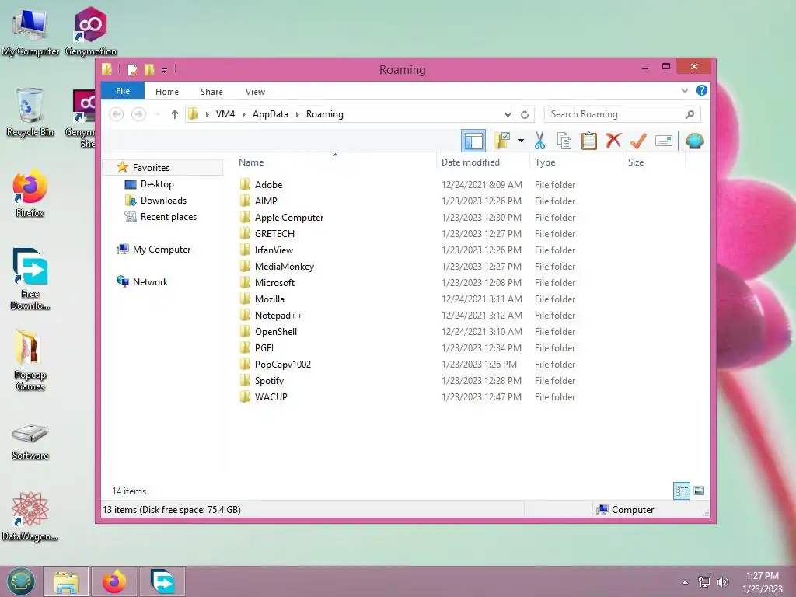Click the Email envelope toolbar icon
796x597 pixels.
click(664, 141)
